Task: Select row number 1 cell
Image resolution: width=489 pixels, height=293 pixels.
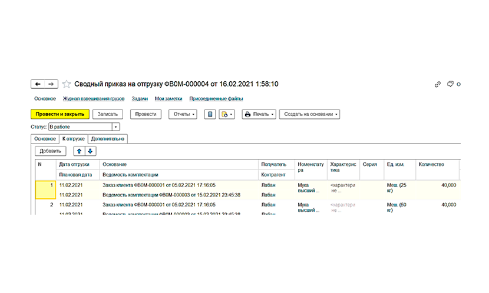Action: click(45, 189)
